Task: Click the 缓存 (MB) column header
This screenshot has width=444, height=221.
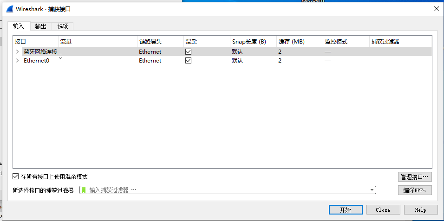Action: click(x=300, y=42)
